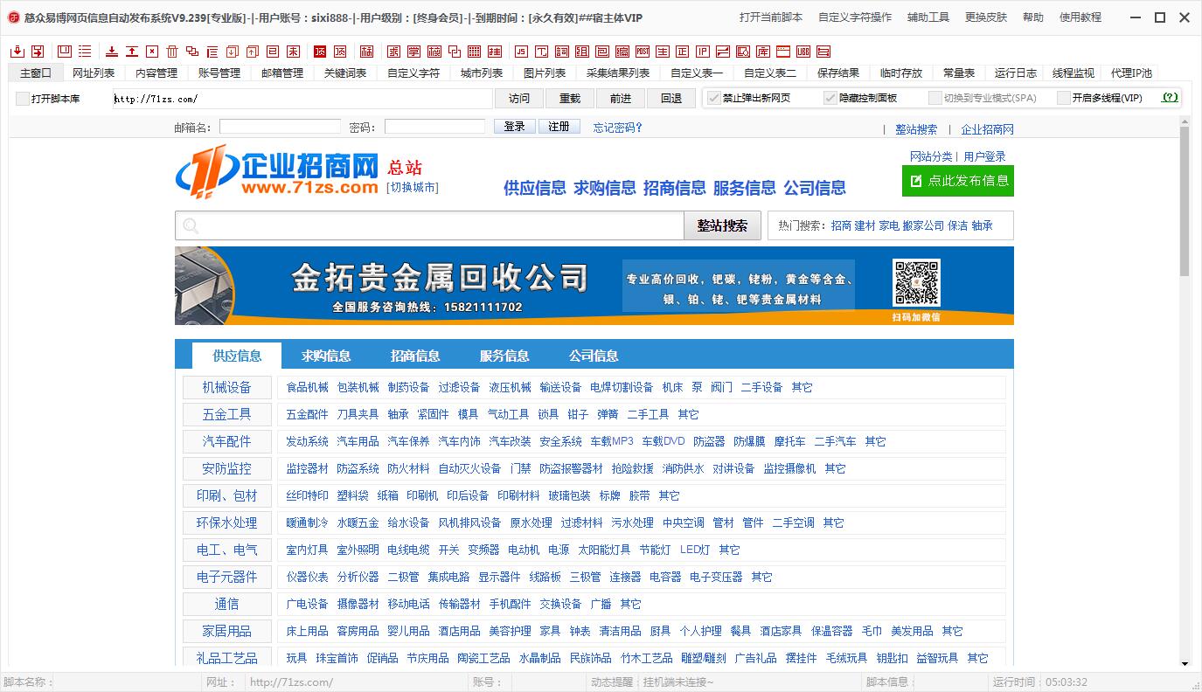Image resolution: width=1202 pixels, height=692 pixels.
Task: Click the overlapping windows copy icon
Action: point(191,52)
